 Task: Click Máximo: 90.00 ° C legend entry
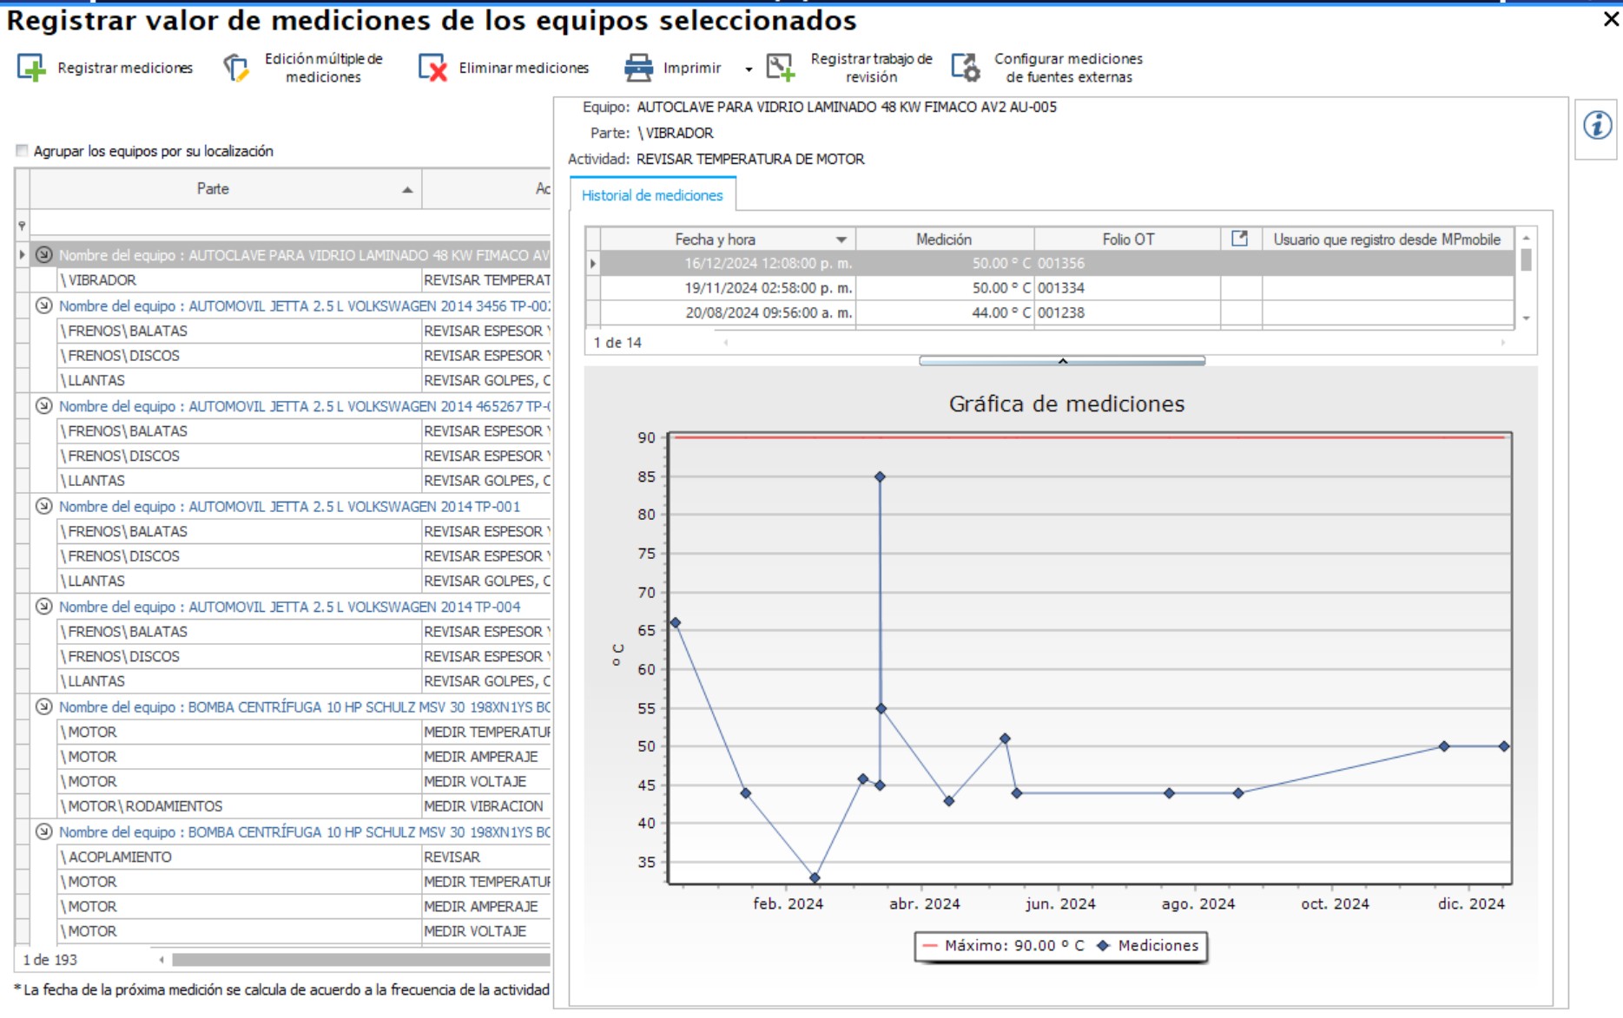[x=1003, y=946]
